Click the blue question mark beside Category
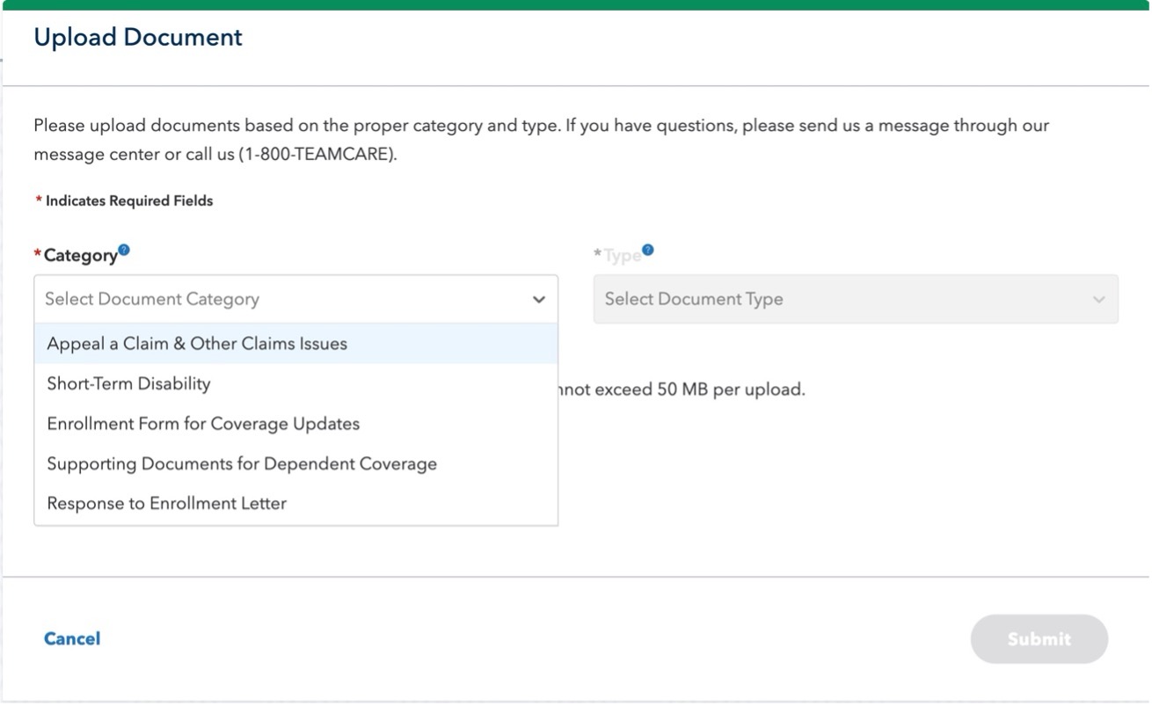1152x706 pixels. tap(124, 249)
